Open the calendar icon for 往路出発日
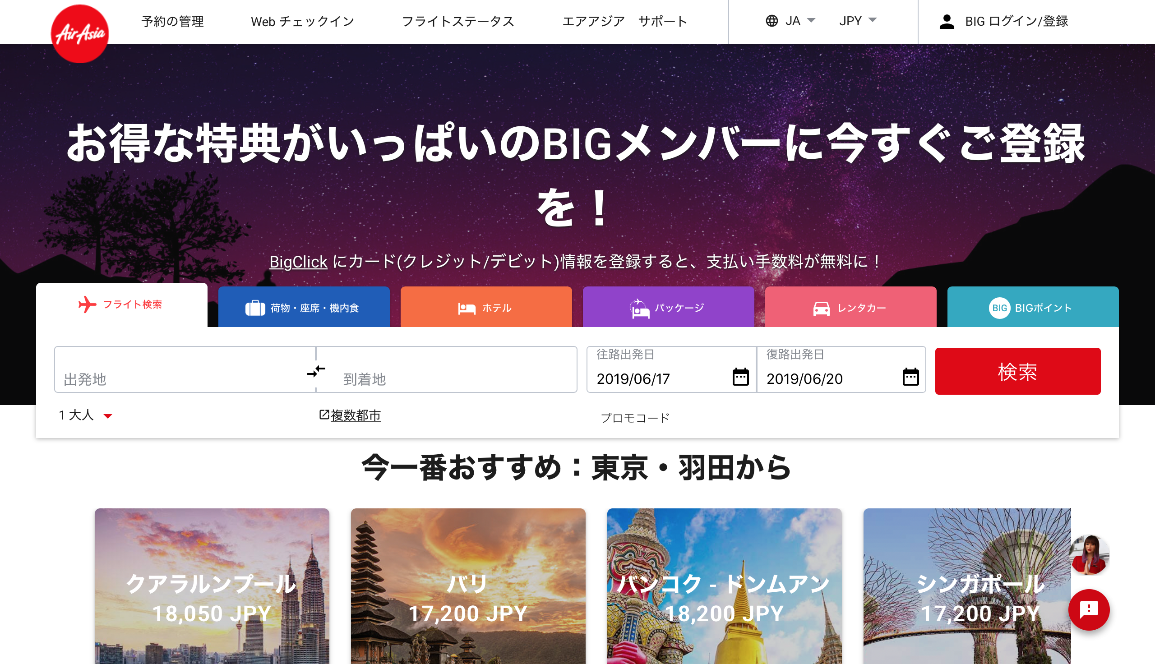Screen dimensions: 1155x664 pyautogui.click(x=740, y=377)
